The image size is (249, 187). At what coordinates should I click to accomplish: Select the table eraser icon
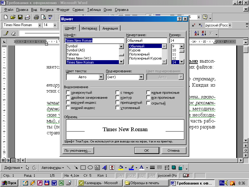coord(13,33)
